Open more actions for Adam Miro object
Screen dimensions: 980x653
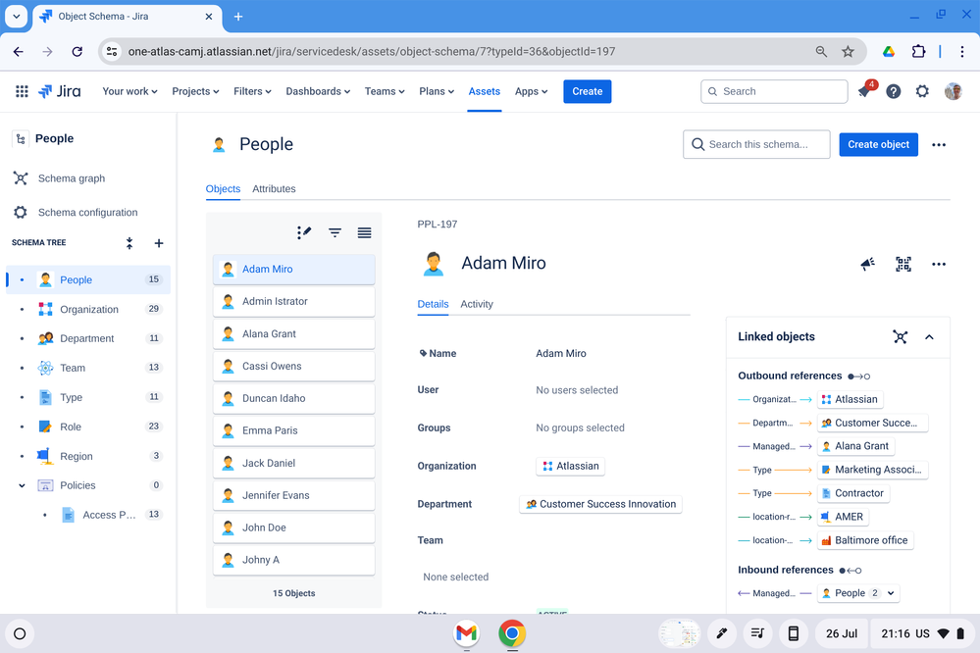point(939,264)
